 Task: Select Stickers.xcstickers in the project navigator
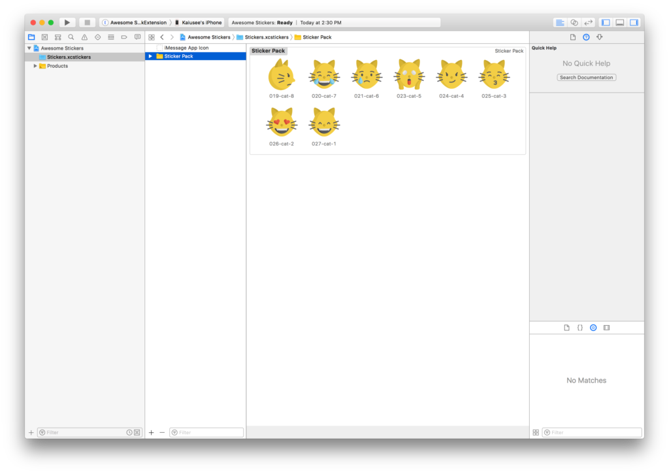pos(85,57)
